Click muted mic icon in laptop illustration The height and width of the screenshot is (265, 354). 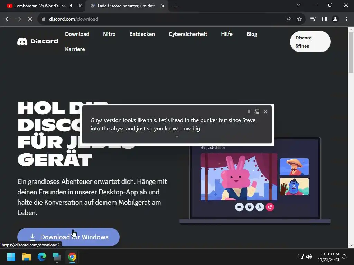click(x=260, y=207)
